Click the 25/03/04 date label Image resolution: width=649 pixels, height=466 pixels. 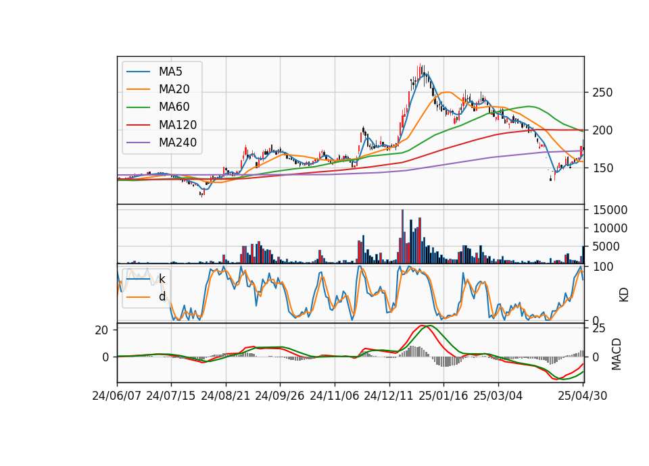[498, 396]
